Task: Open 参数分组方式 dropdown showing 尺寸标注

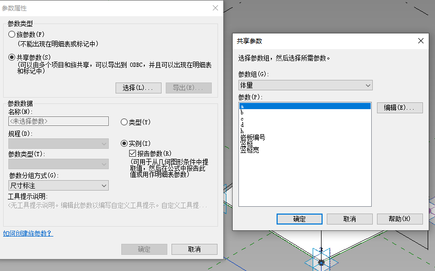Action: pyautogui.click(x=59, y=185)
